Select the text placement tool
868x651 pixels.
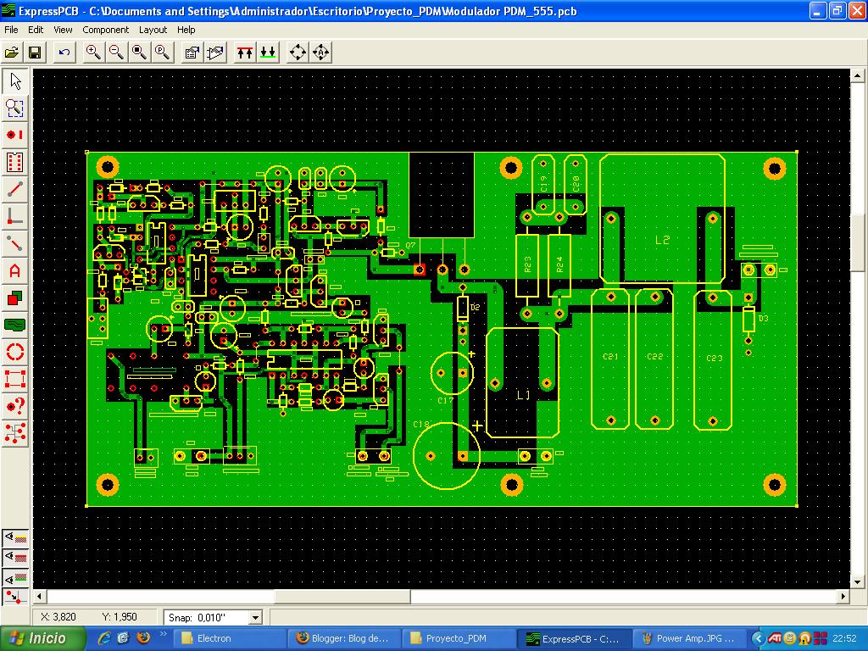14,271
